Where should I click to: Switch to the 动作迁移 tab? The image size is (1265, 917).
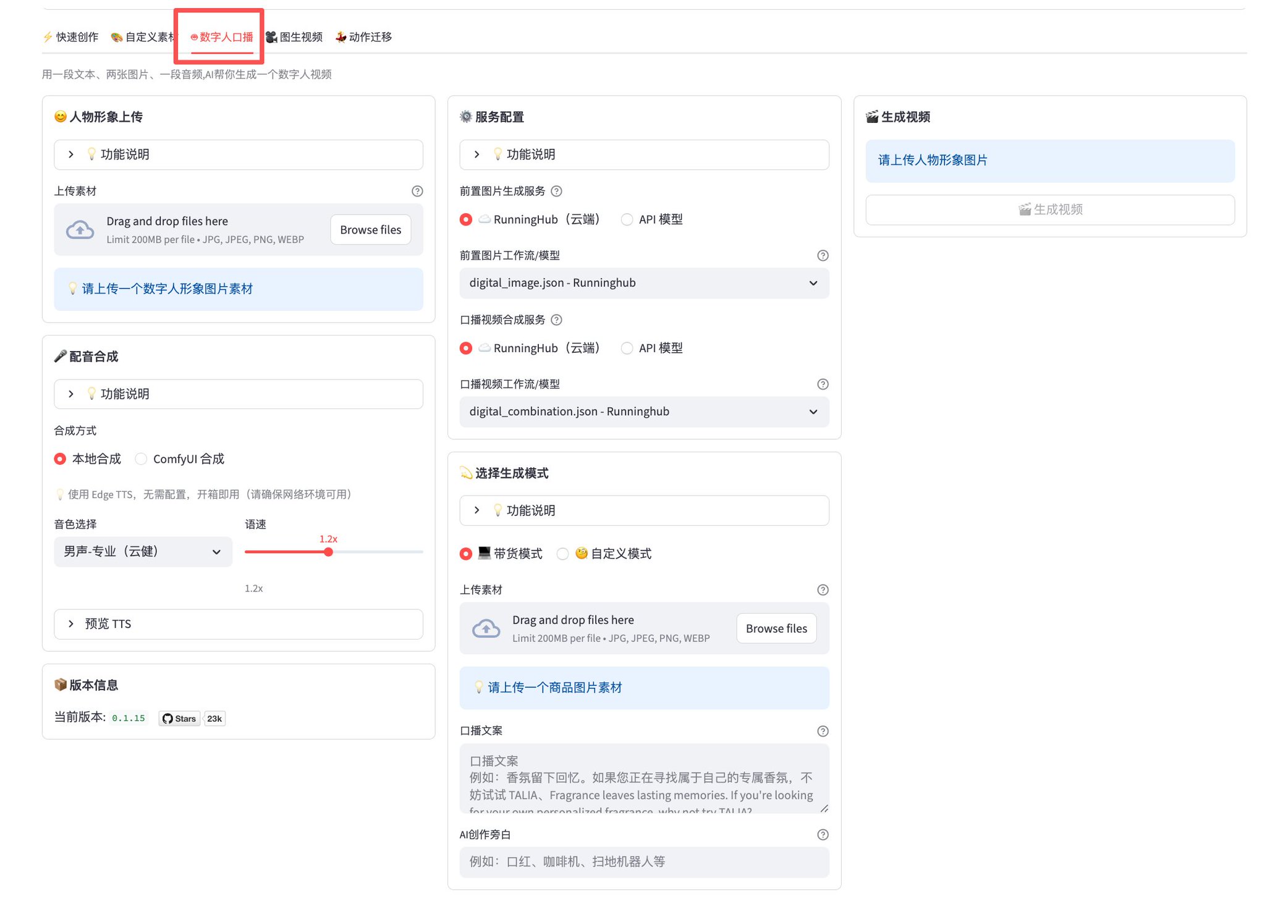tap(363, 37)
